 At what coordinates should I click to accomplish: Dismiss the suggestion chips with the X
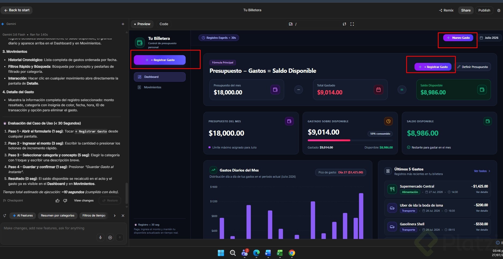[123, 216]
